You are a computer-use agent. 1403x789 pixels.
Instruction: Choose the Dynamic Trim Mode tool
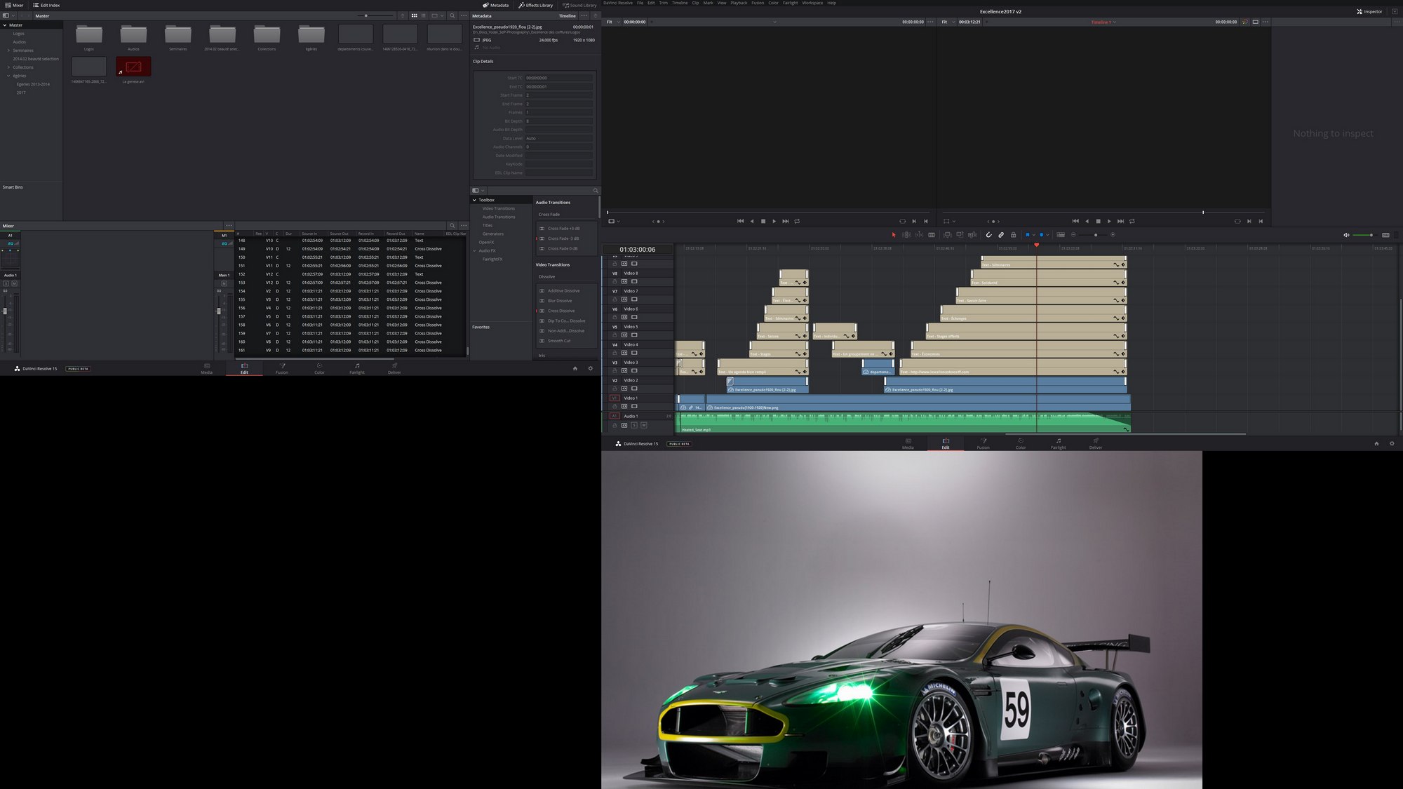(x=918, y=235)
